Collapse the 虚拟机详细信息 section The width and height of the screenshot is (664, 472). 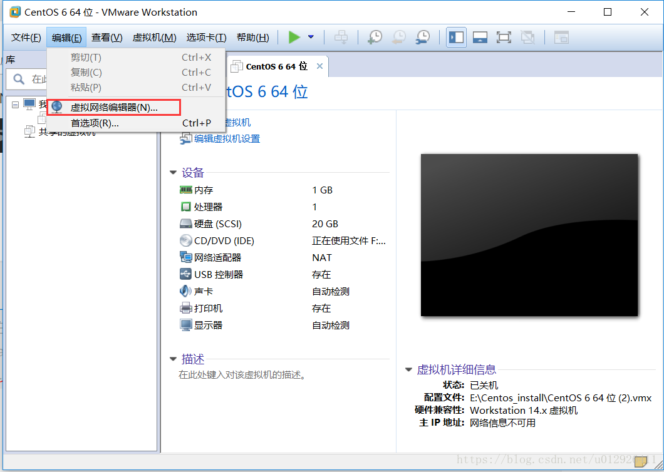408,369
